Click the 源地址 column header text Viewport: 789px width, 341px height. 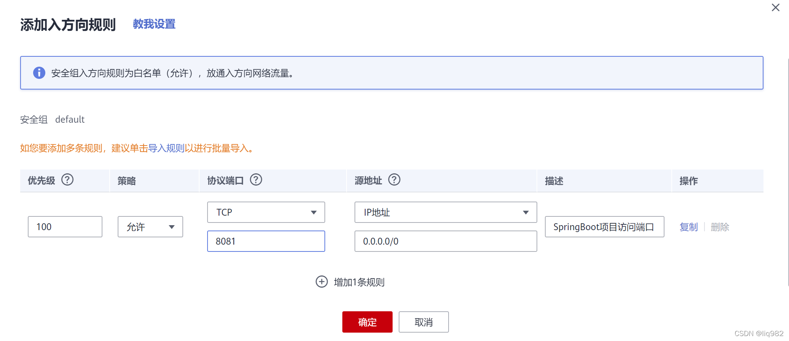coord(368,181)
